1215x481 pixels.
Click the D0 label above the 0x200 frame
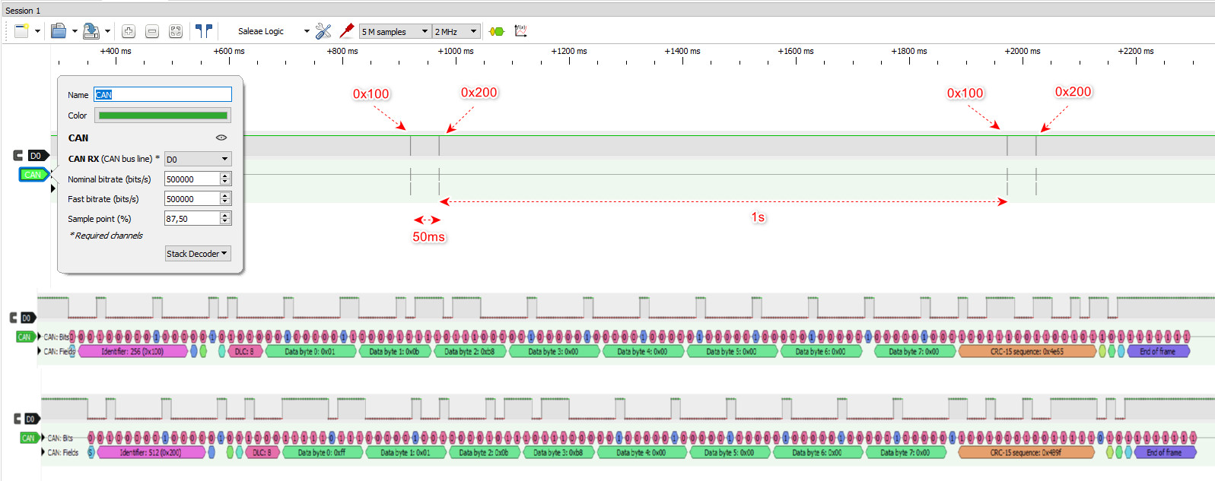[31, 419]
